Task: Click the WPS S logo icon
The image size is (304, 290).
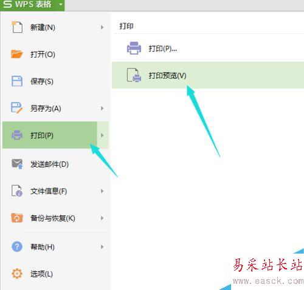Action: (8, 4)
